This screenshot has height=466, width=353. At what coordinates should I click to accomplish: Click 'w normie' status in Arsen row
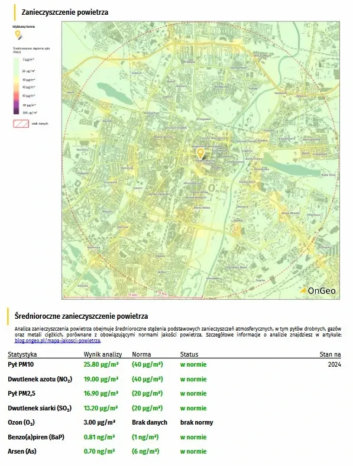click(193, 451)
